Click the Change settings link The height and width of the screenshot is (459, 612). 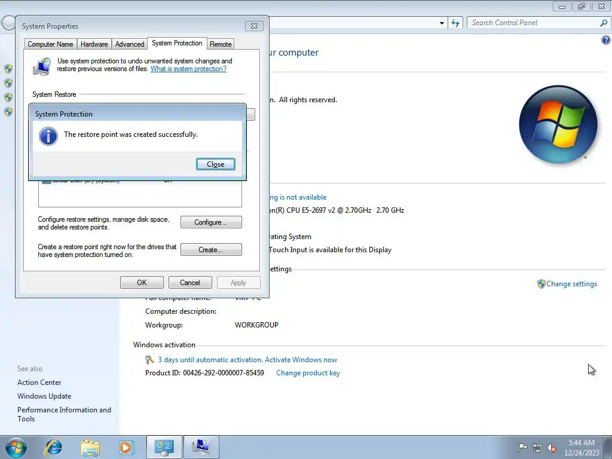click(x=571, y=284)
